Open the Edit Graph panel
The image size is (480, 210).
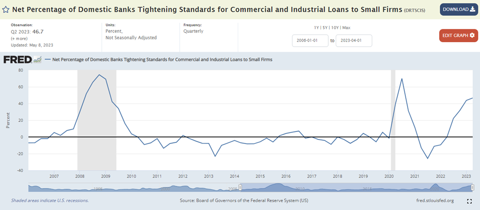(458, 35)
